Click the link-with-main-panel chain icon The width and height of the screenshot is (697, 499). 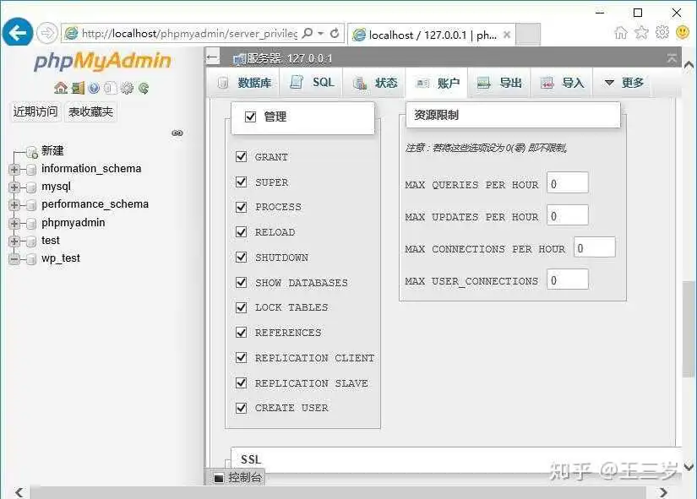coord(177,133)
